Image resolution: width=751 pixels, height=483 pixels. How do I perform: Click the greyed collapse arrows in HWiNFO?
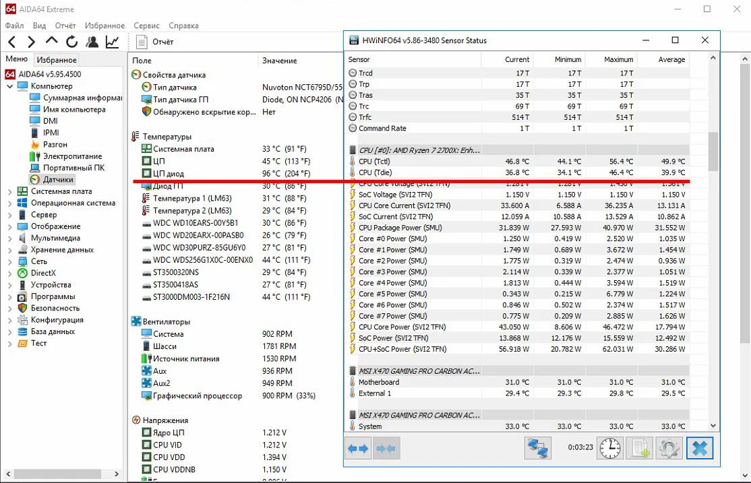point(386,449)
